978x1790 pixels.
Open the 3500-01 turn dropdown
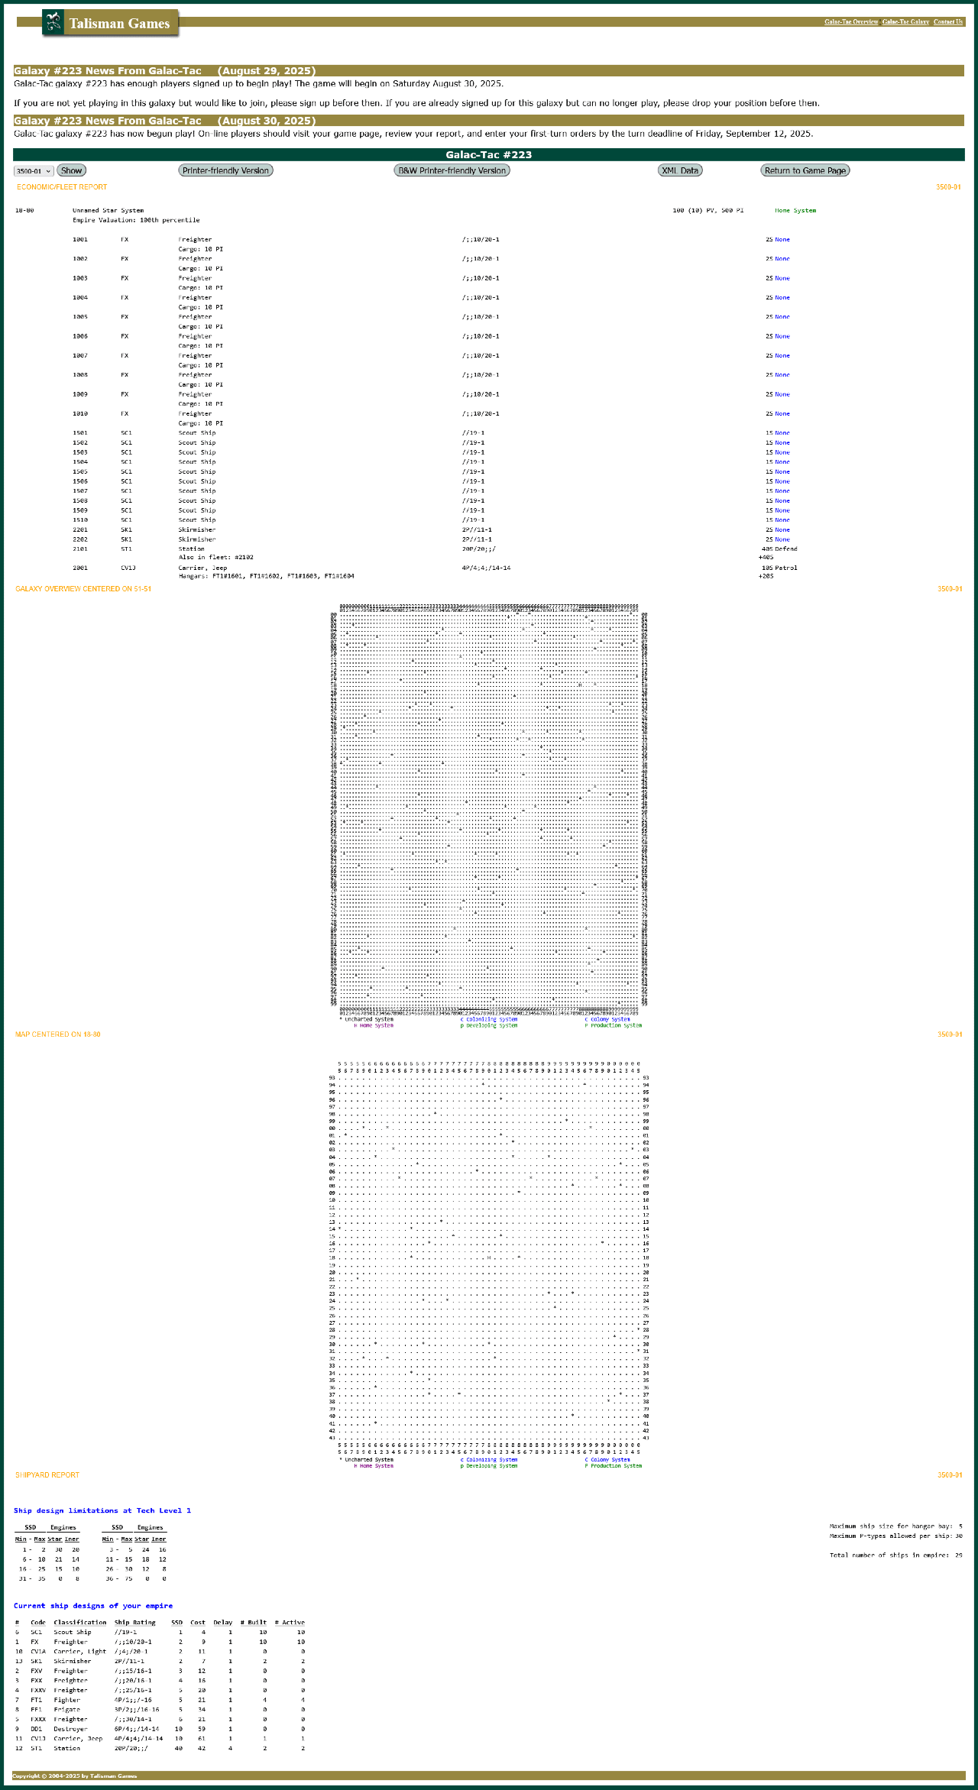(34, 171)
